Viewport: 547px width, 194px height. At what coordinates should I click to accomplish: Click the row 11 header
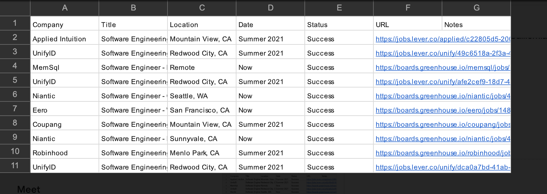click(15, 166)
